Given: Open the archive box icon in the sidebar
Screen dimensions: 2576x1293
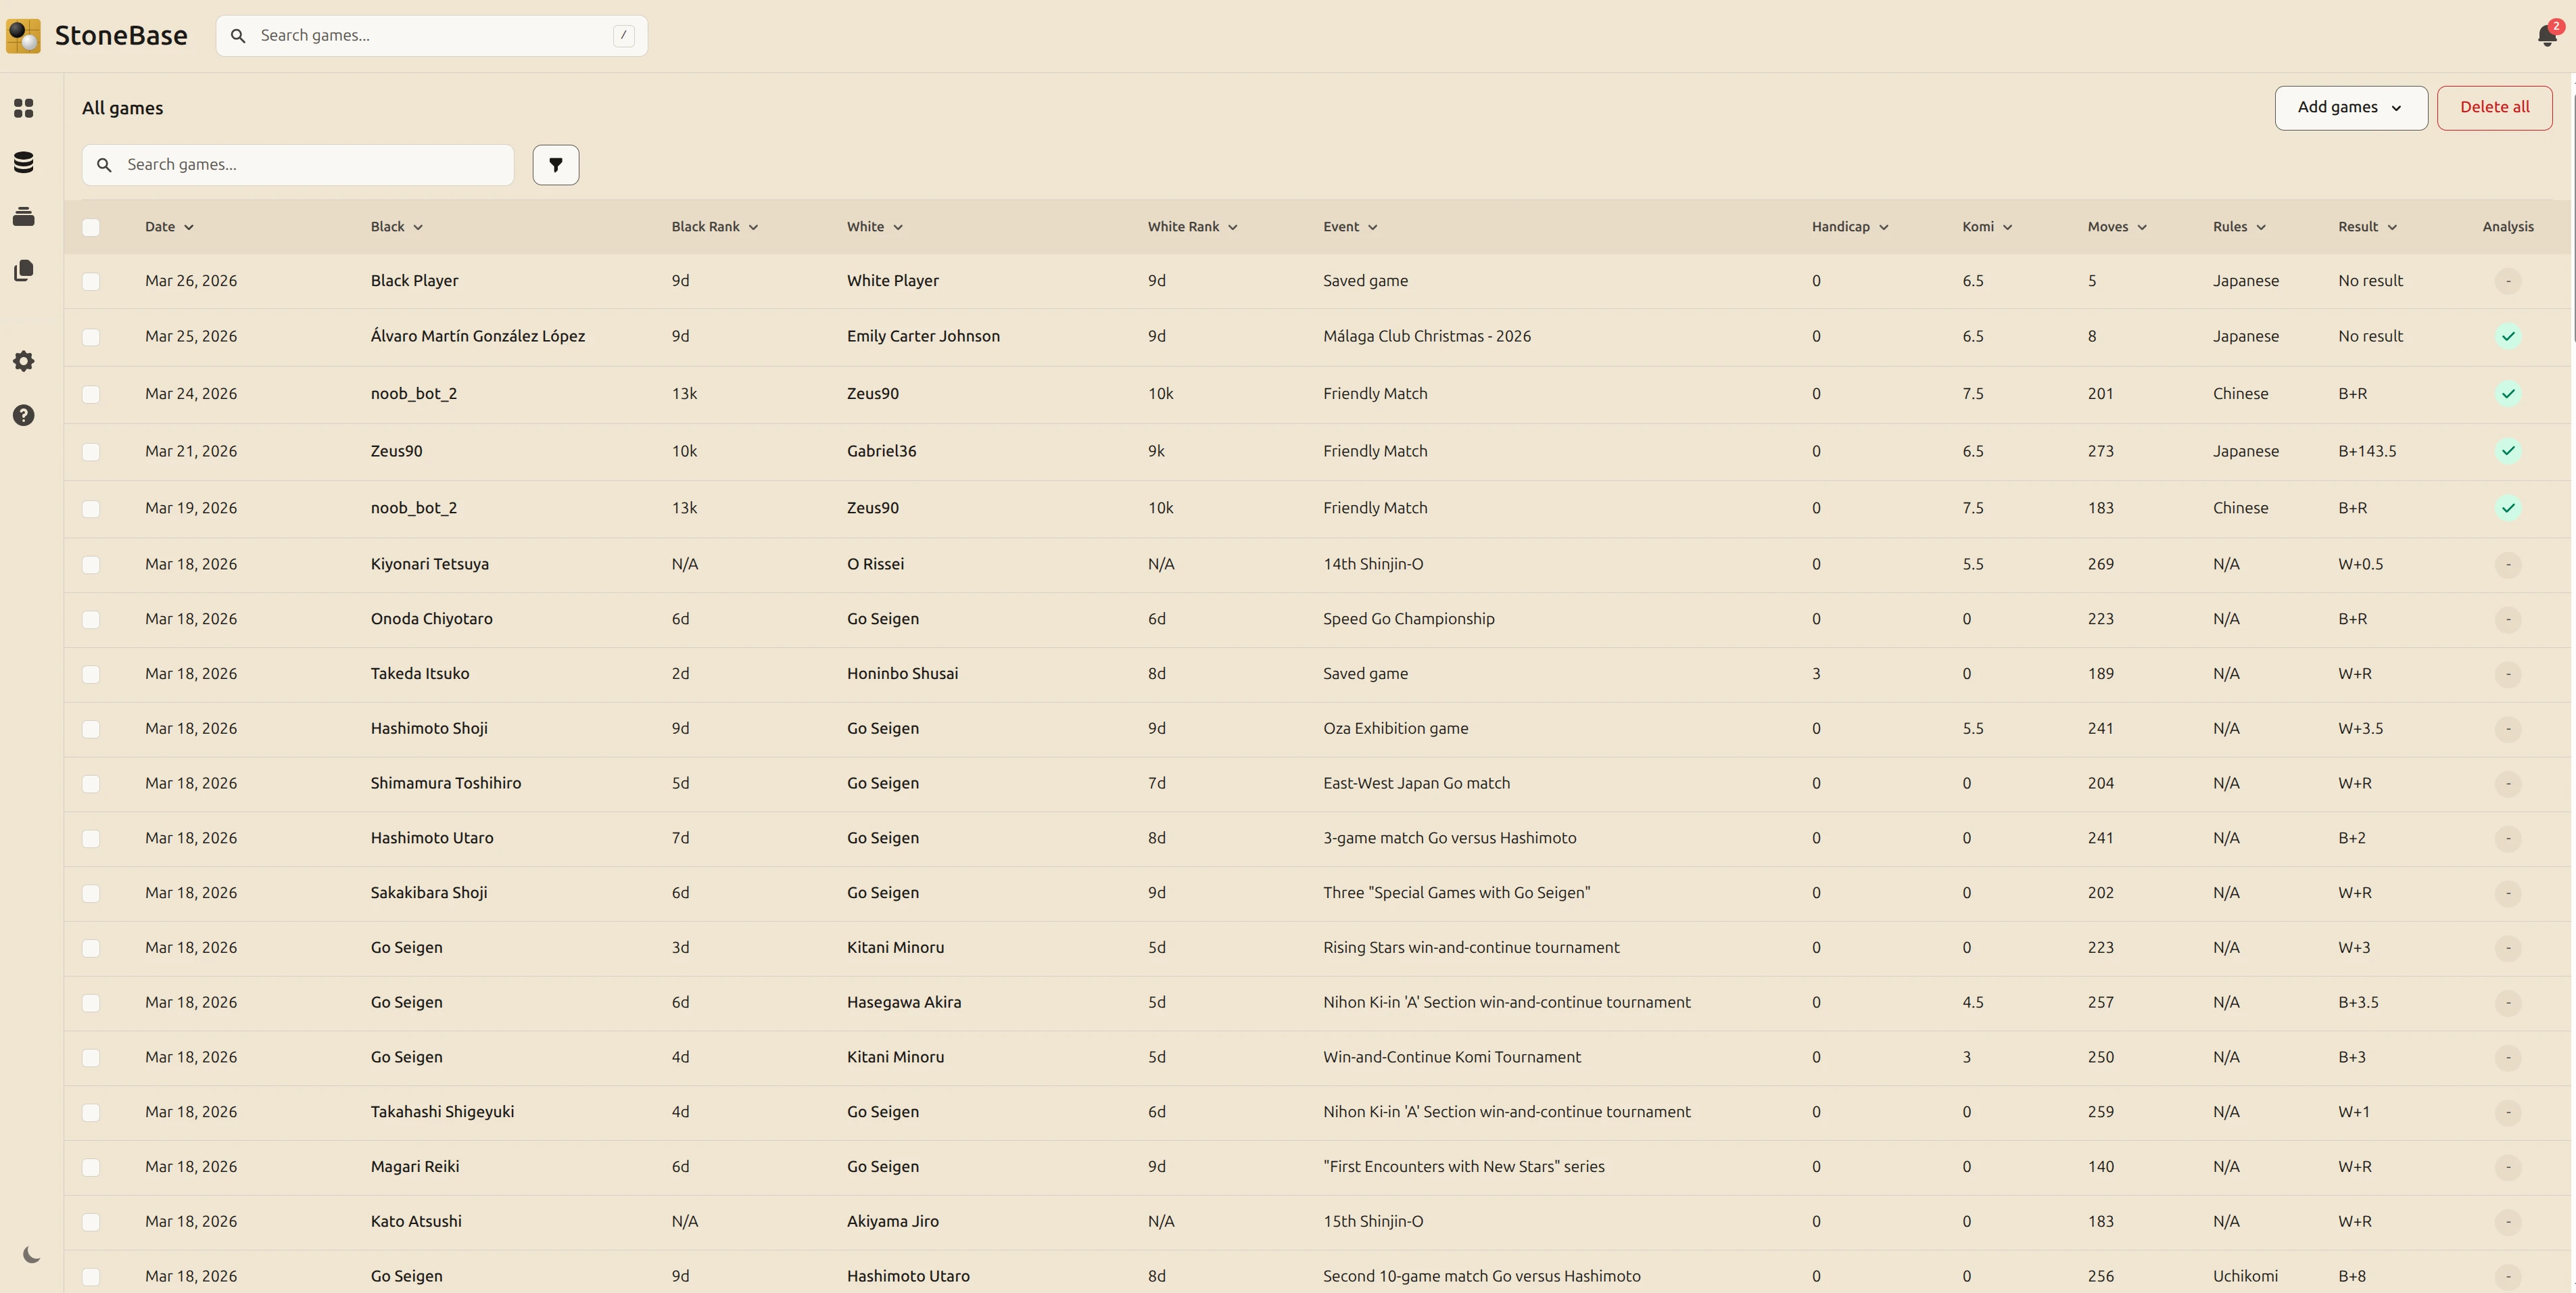Looking at the screenshot, I should pos(24,216).
